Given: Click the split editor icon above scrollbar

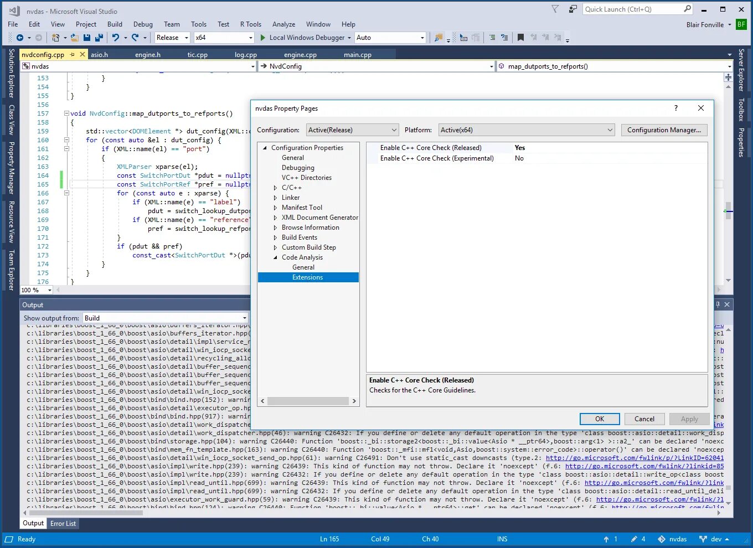Looking at the screenshot, I should [x=728, y=77].
